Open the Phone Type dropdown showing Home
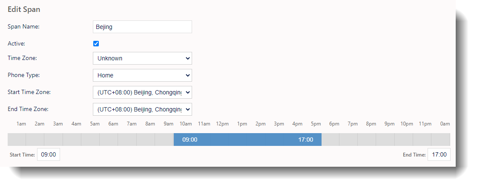This screenshot has width=477, height=188. click(142, 75)
